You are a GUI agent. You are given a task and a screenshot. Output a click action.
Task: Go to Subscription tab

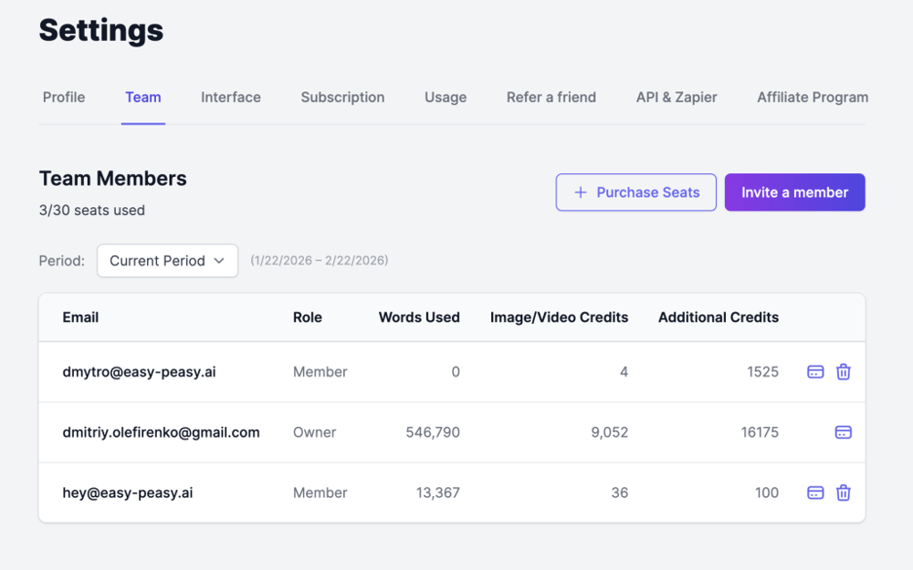tap(342, 98)
